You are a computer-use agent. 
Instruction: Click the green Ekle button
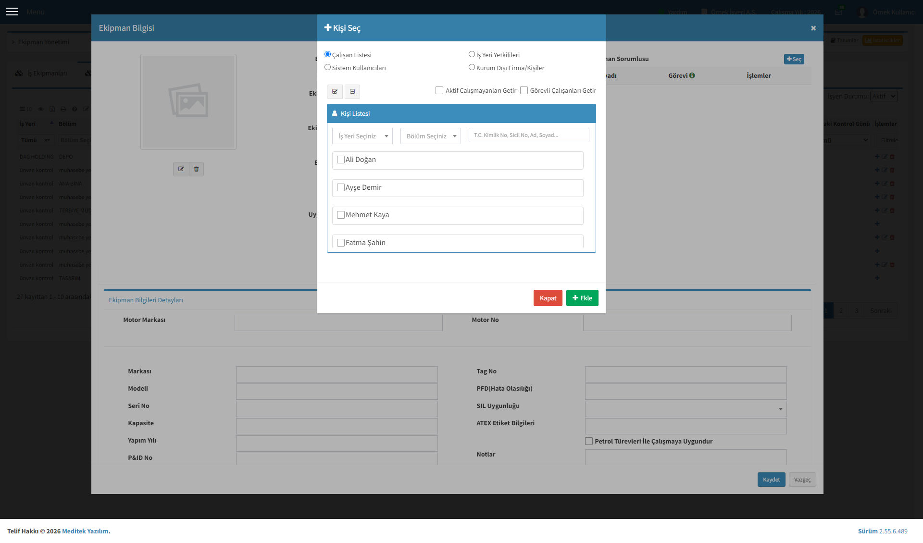[582, 298]
